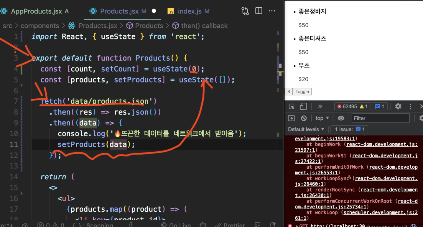Click the 'Toggle' button in the browser page
The width and height of the screenshot is (423, 227).
tap(302, 92)
